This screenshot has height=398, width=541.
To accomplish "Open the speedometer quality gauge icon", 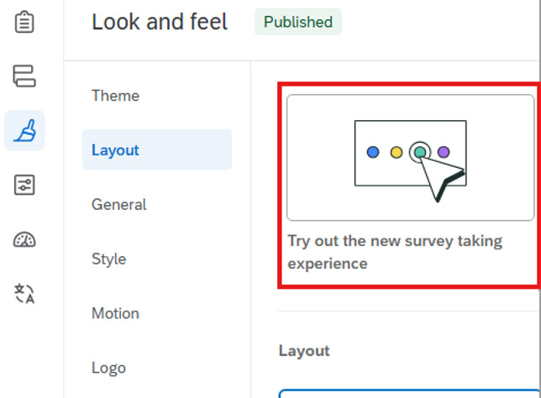I will (x=24, y=239).
